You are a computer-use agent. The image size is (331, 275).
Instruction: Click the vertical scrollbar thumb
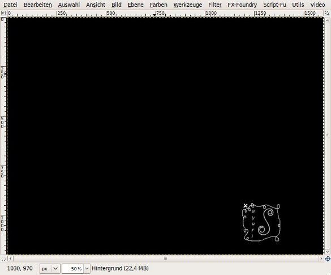click(x=327, y=136)
